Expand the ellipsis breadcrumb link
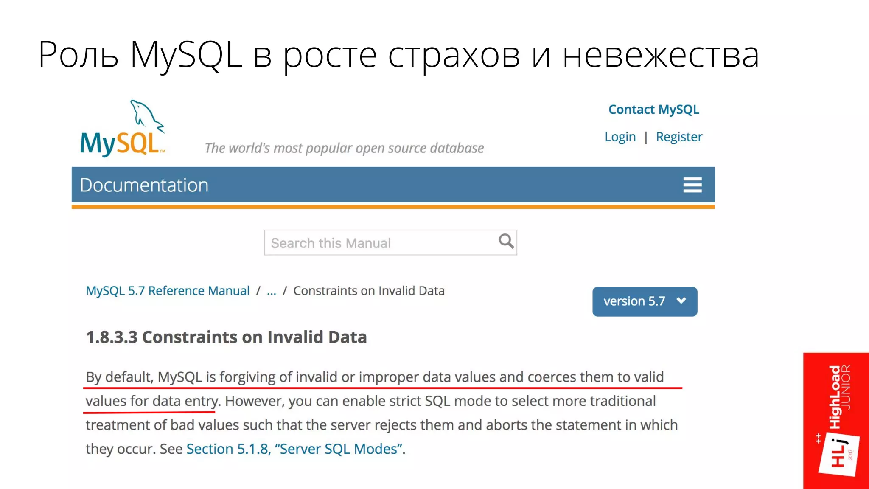Viewport: 869px width, 489px height. [272, 292]
